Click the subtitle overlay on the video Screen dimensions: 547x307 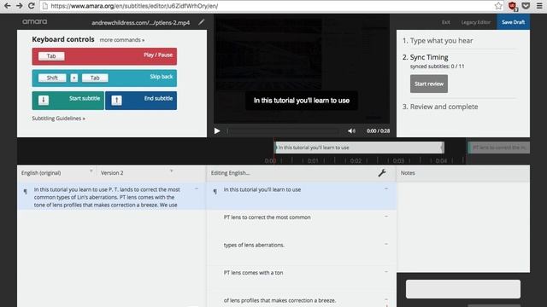pos(302,101)
